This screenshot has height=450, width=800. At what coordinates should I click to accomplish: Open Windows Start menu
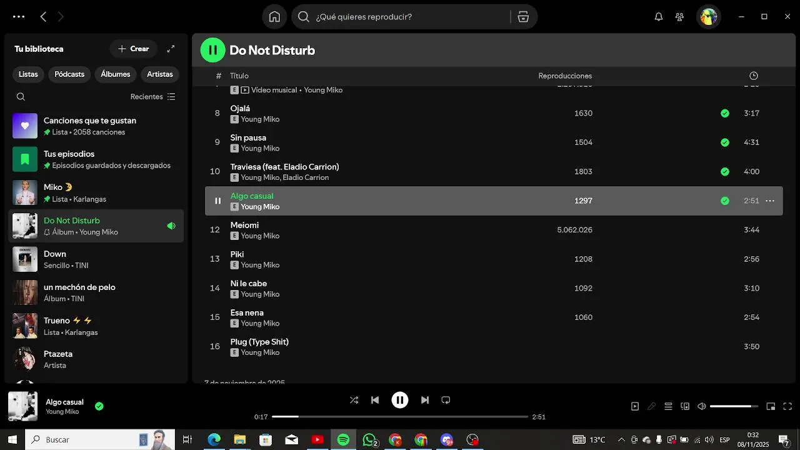[12, 439]
